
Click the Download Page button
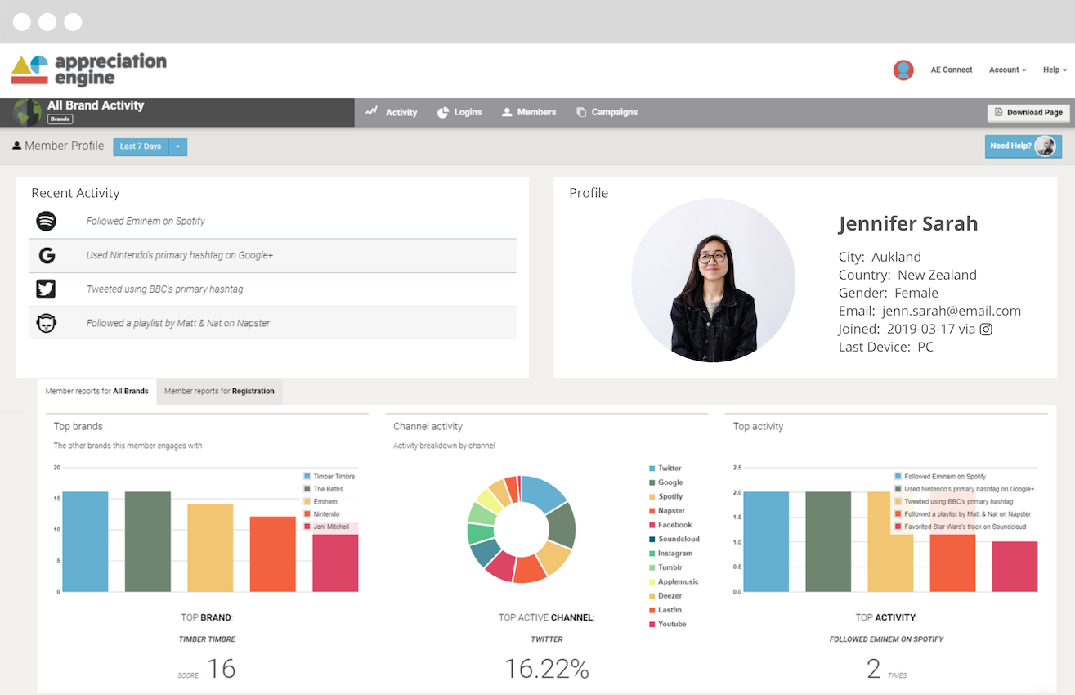pyautogui.click(x=1028, y=113)
